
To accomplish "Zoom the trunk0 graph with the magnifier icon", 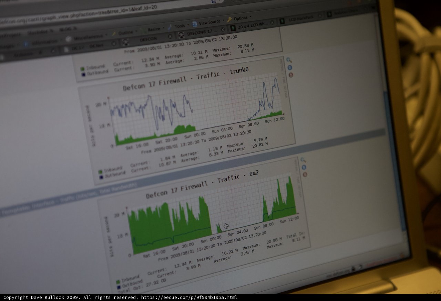I will pos(289,60).
